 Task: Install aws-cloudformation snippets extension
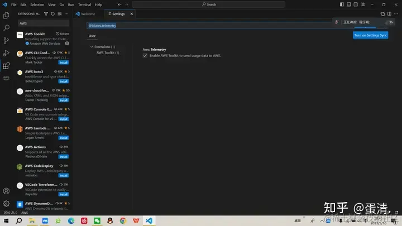point(63,100)
